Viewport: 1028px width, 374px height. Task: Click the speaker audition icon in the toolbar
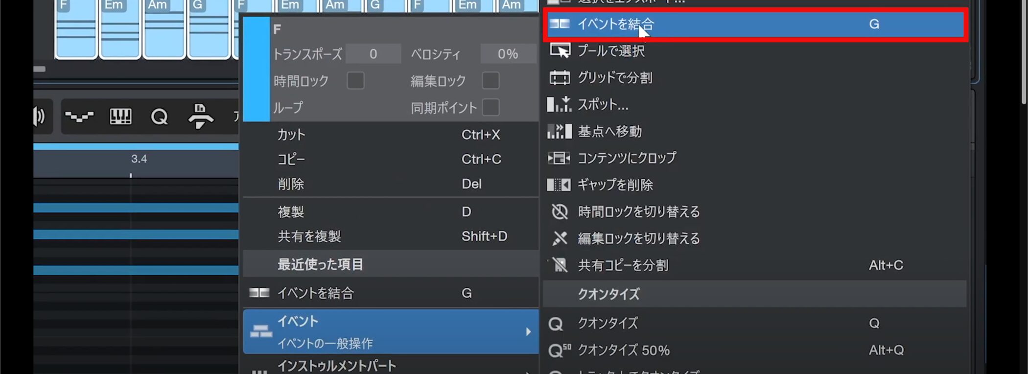[x=39, y=117]
